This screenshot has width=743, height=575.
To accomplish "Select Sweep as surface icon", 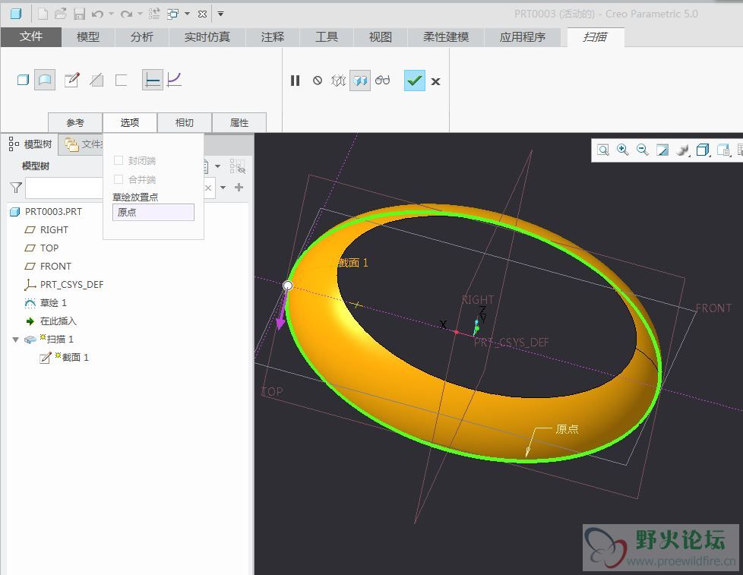I will pyautogui.click(x=45, y=80).
